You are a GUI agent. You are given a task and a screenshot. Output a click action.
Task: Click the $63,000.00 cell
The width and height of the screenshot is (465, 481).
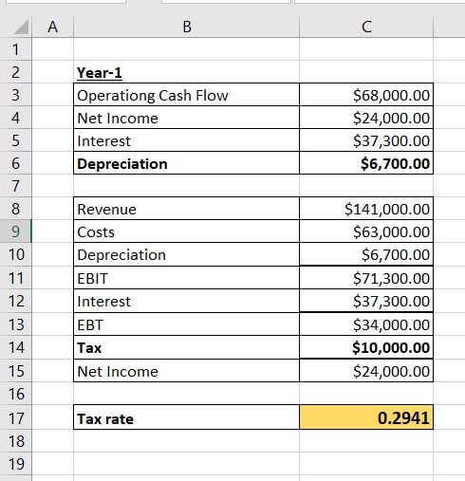366,231
